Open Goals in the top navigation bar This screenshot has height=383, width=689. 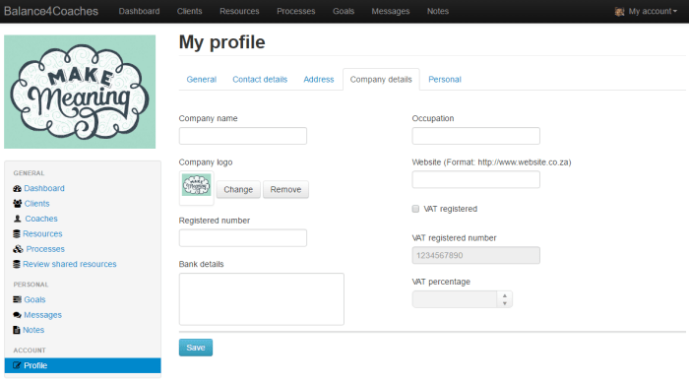(x=344, y=12)
